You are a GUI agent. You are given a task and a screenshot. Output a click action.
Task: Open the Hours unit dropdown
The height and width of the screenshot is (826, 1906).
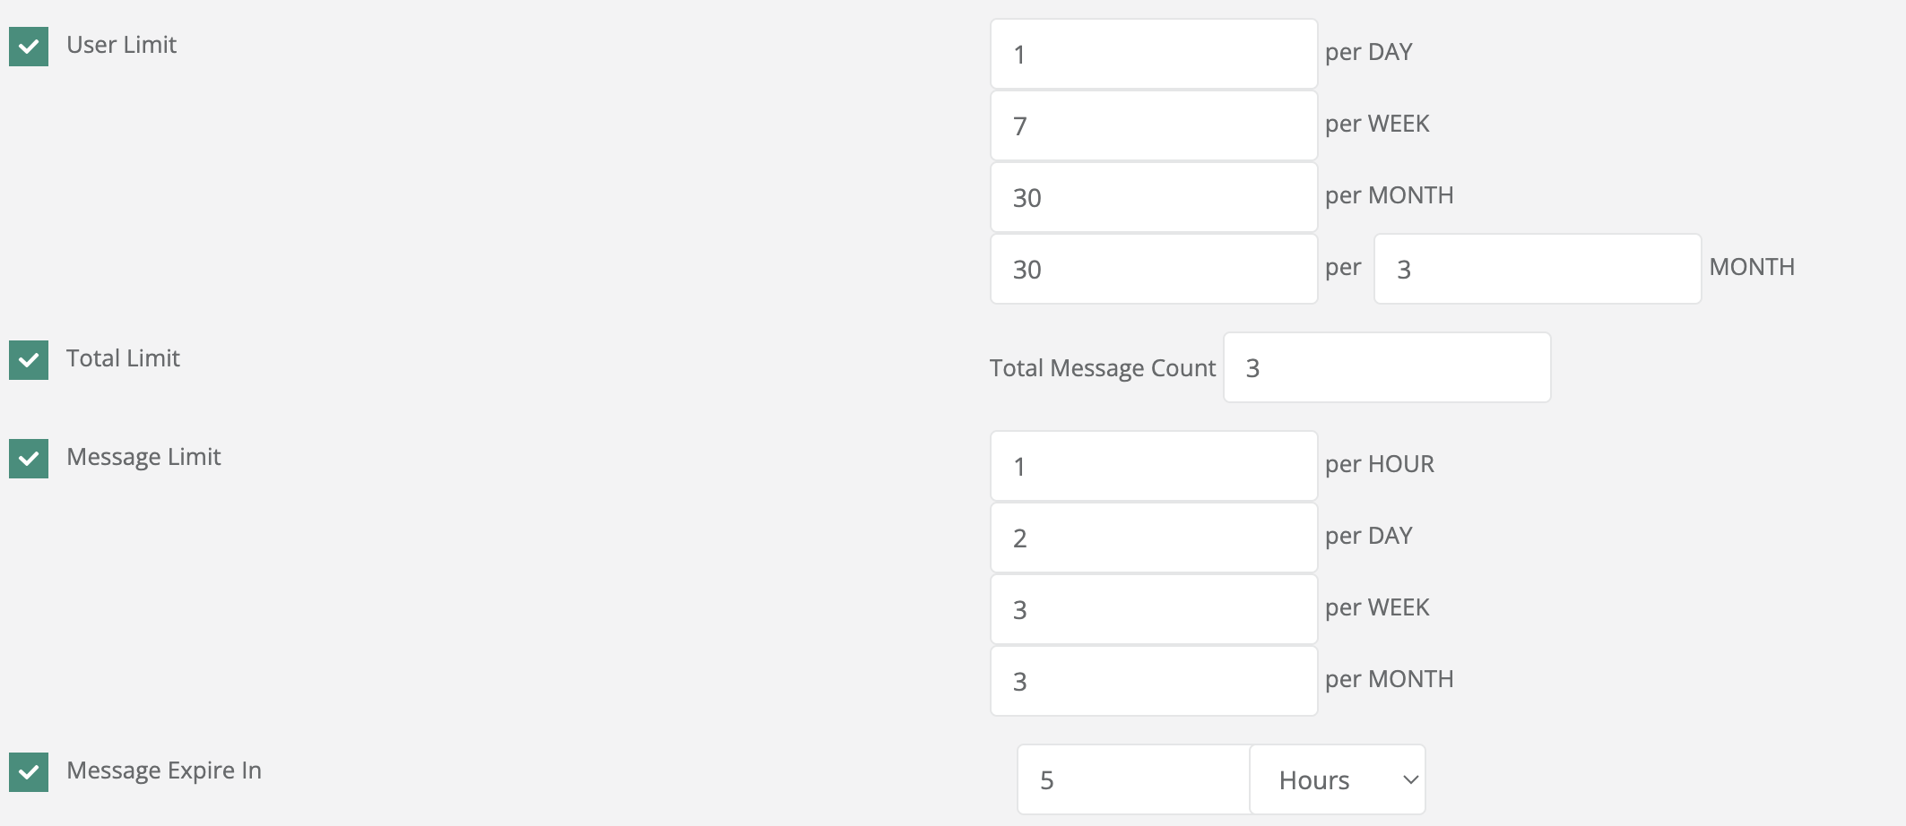(x=1337, y=780)
